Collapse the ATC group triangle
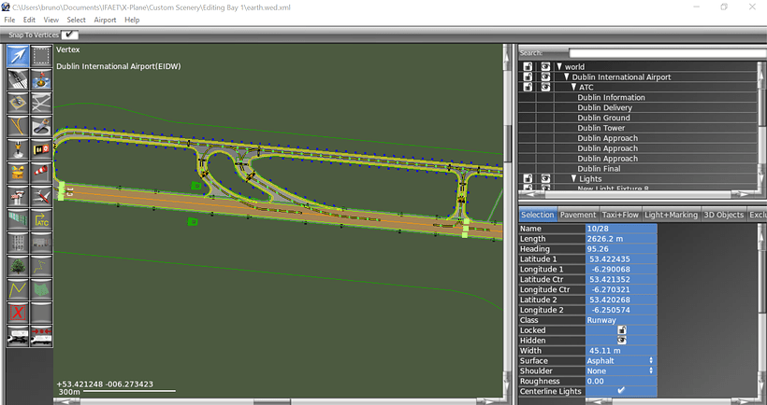Viewport: 767px width, 405px height. tap(573, 87)
